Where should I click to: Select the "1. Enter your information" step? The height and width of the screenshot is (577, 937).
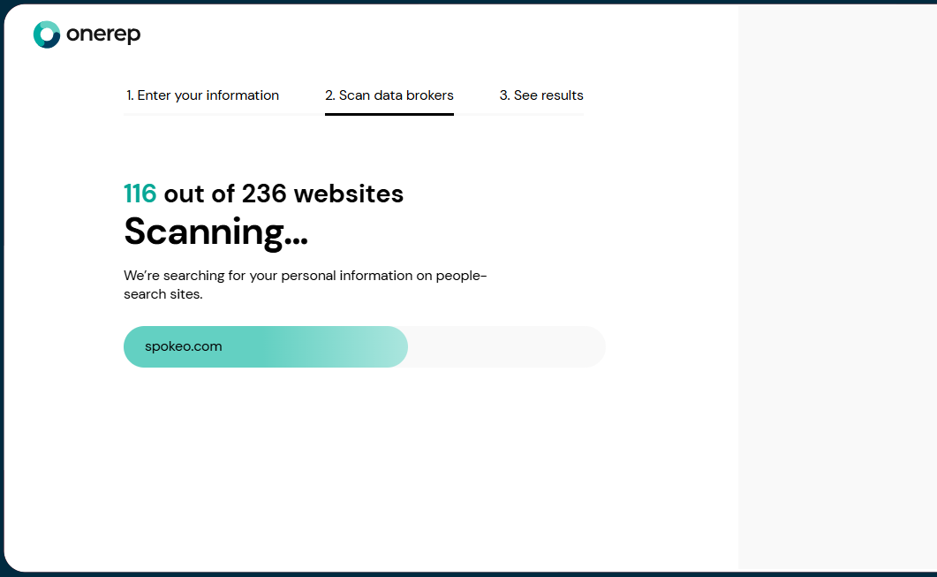pos(202,95)
